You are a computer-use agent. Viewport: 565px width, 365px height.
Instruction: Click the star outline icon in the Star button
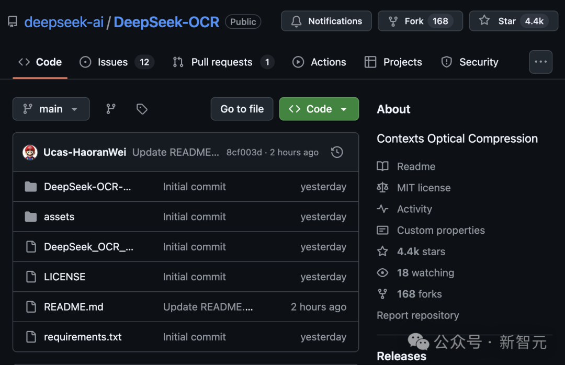pyautogui.click(x=484, y=20)
